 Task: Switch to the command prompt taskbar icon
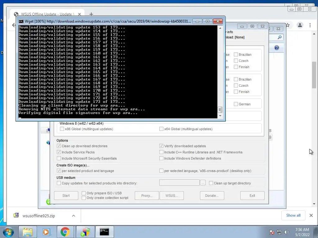(104, 232)
